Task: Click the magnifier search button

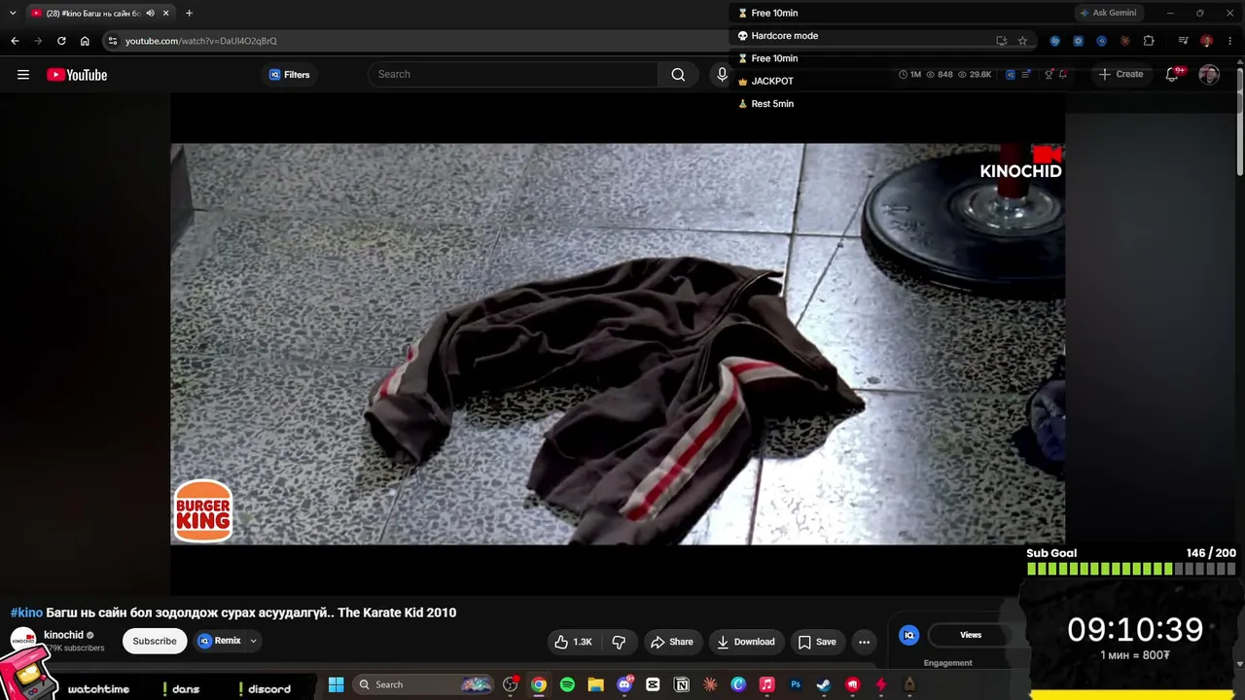Action: [678, 74]
